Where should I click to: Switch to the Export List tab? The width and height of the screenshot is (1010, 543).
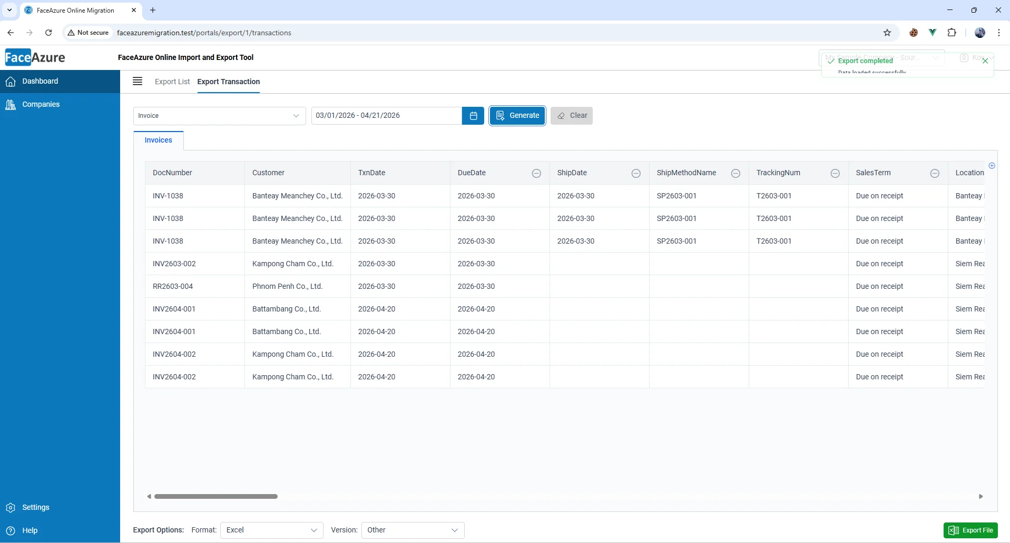click(x=172, y=82)
